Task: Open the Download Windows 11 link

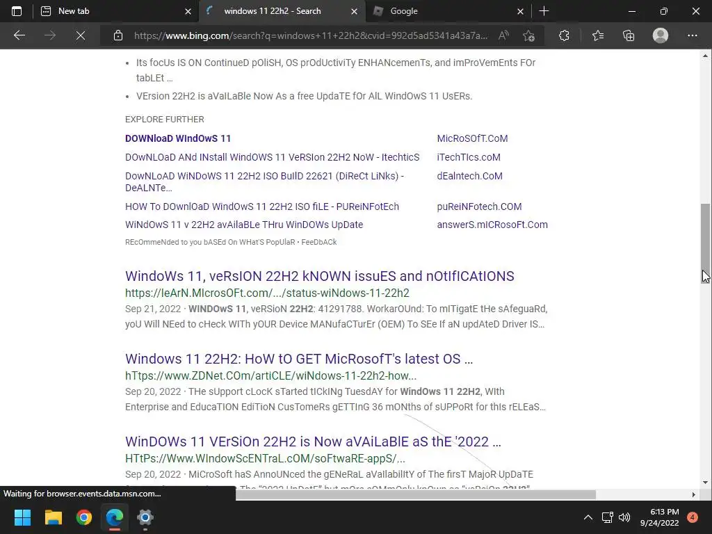Action: pos(178,138)
